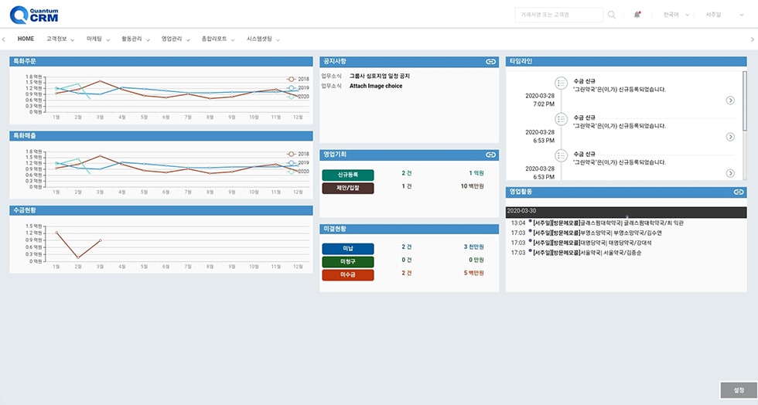Click the customer search input field

(558, 15)
